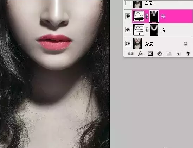Open the fx layer style menu
Screen dimensions: 193x148
click(x=141, y=54)
